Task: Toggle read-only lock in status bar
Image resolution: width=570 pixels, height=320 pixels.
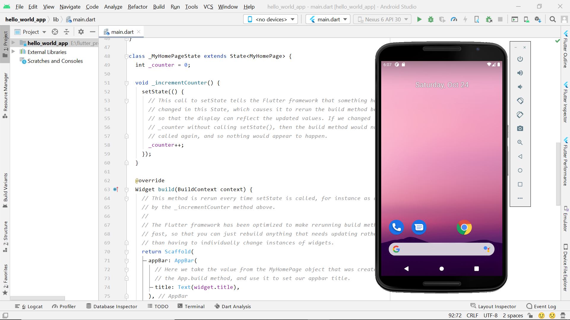Action: click(530, 315)
